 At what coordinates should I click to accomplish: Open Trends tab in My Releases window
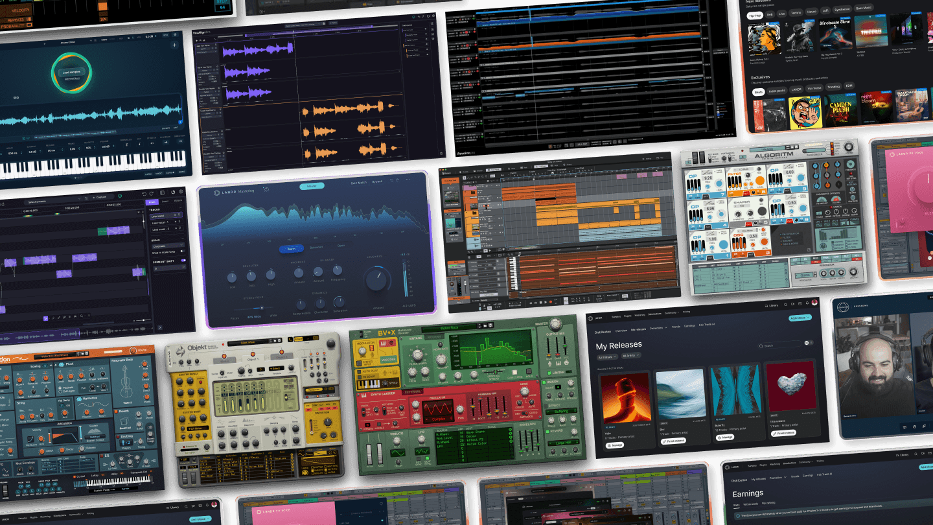676,327
